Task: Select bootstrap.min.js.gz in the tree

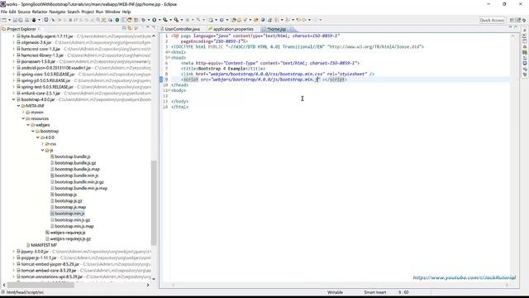Action: (x=72, y=220)
